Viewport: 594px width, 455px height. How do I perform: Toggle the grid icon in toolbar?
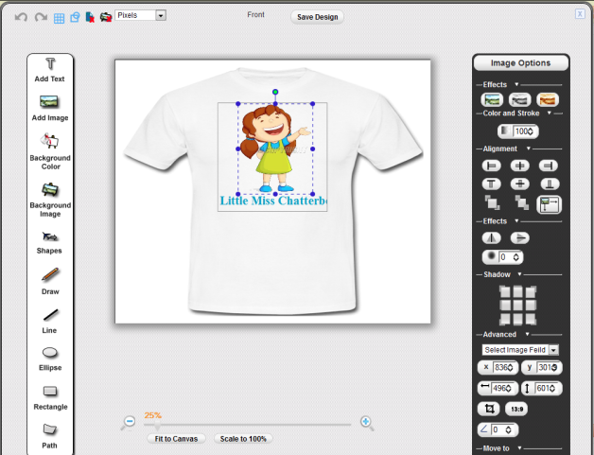click(59, 18)
